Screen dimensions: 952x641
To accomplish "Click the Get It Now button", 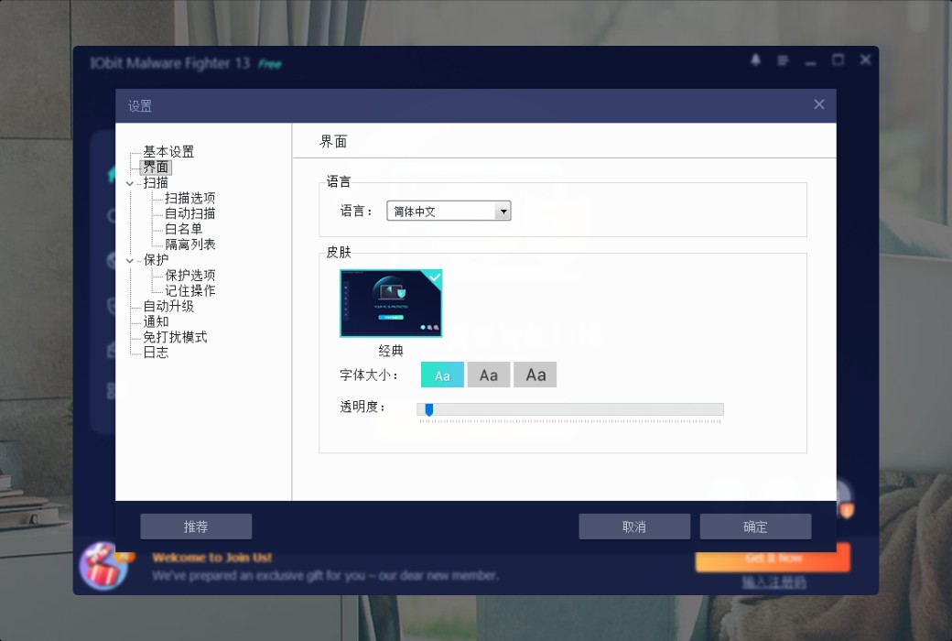I will pyautogui.click(x=772, y=558).
